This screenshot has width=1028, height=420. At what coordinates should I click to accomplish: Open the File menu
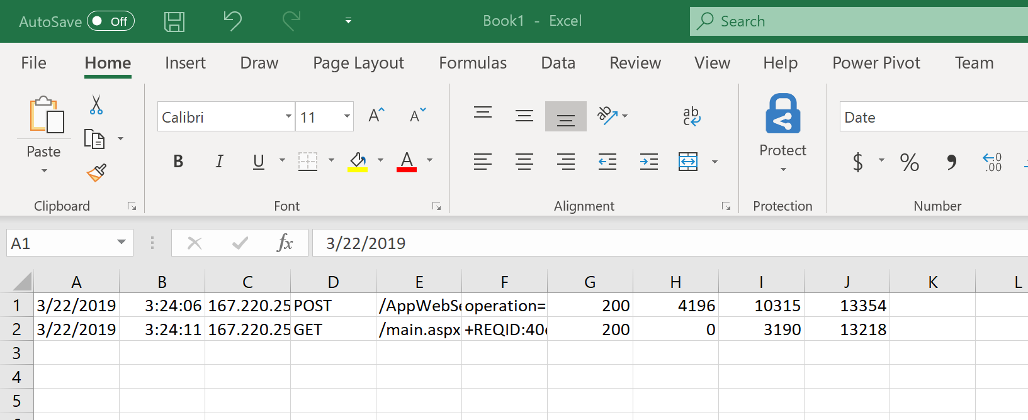33,63
